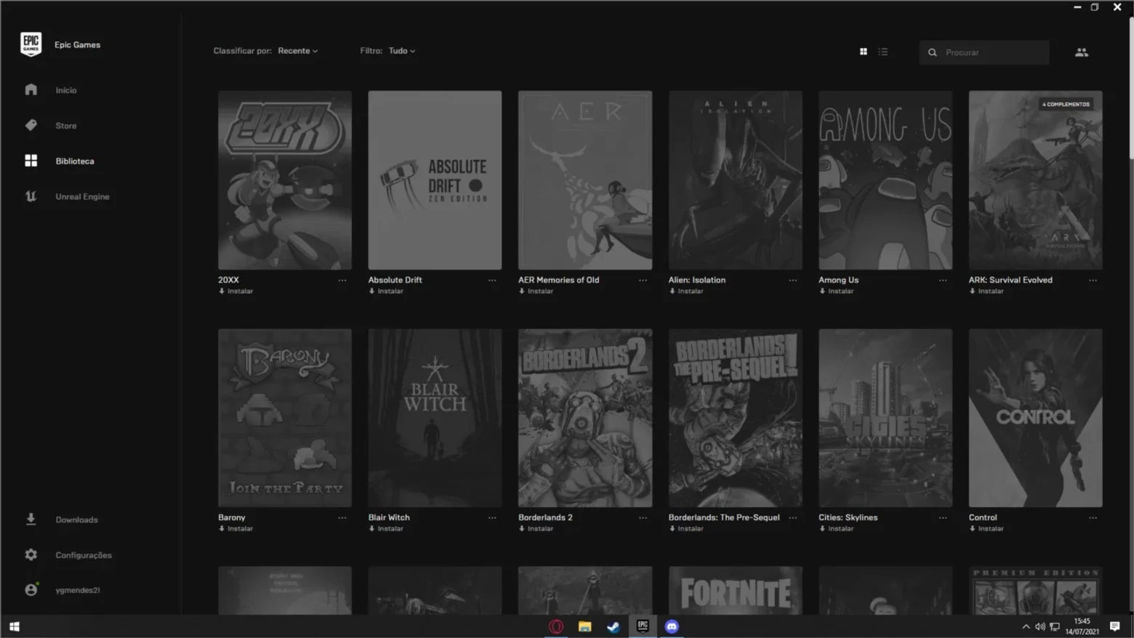Viewport: 1134px width, 638px height.
Task: Open Steam from taskbar
Action: pos(614,626)
